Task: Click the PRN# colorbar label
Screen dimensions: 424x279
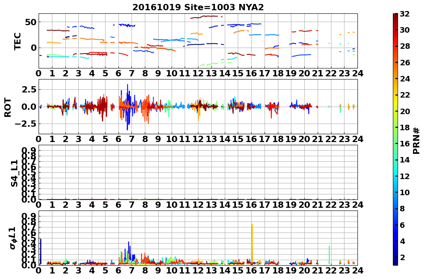Action: [417, 141]
